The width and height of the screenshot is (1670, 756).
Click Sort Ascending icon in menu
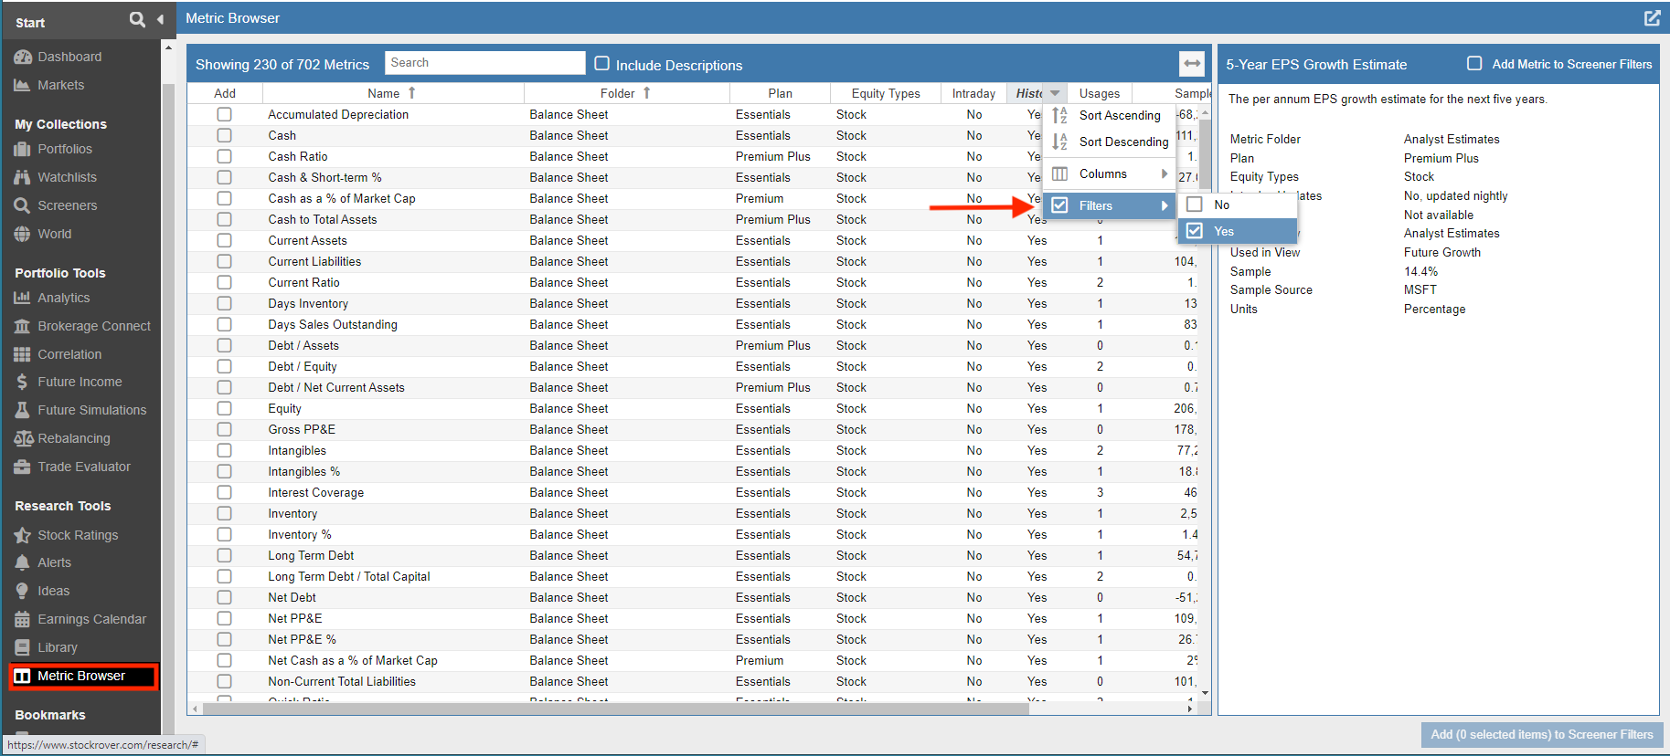tap(1060, 115)
